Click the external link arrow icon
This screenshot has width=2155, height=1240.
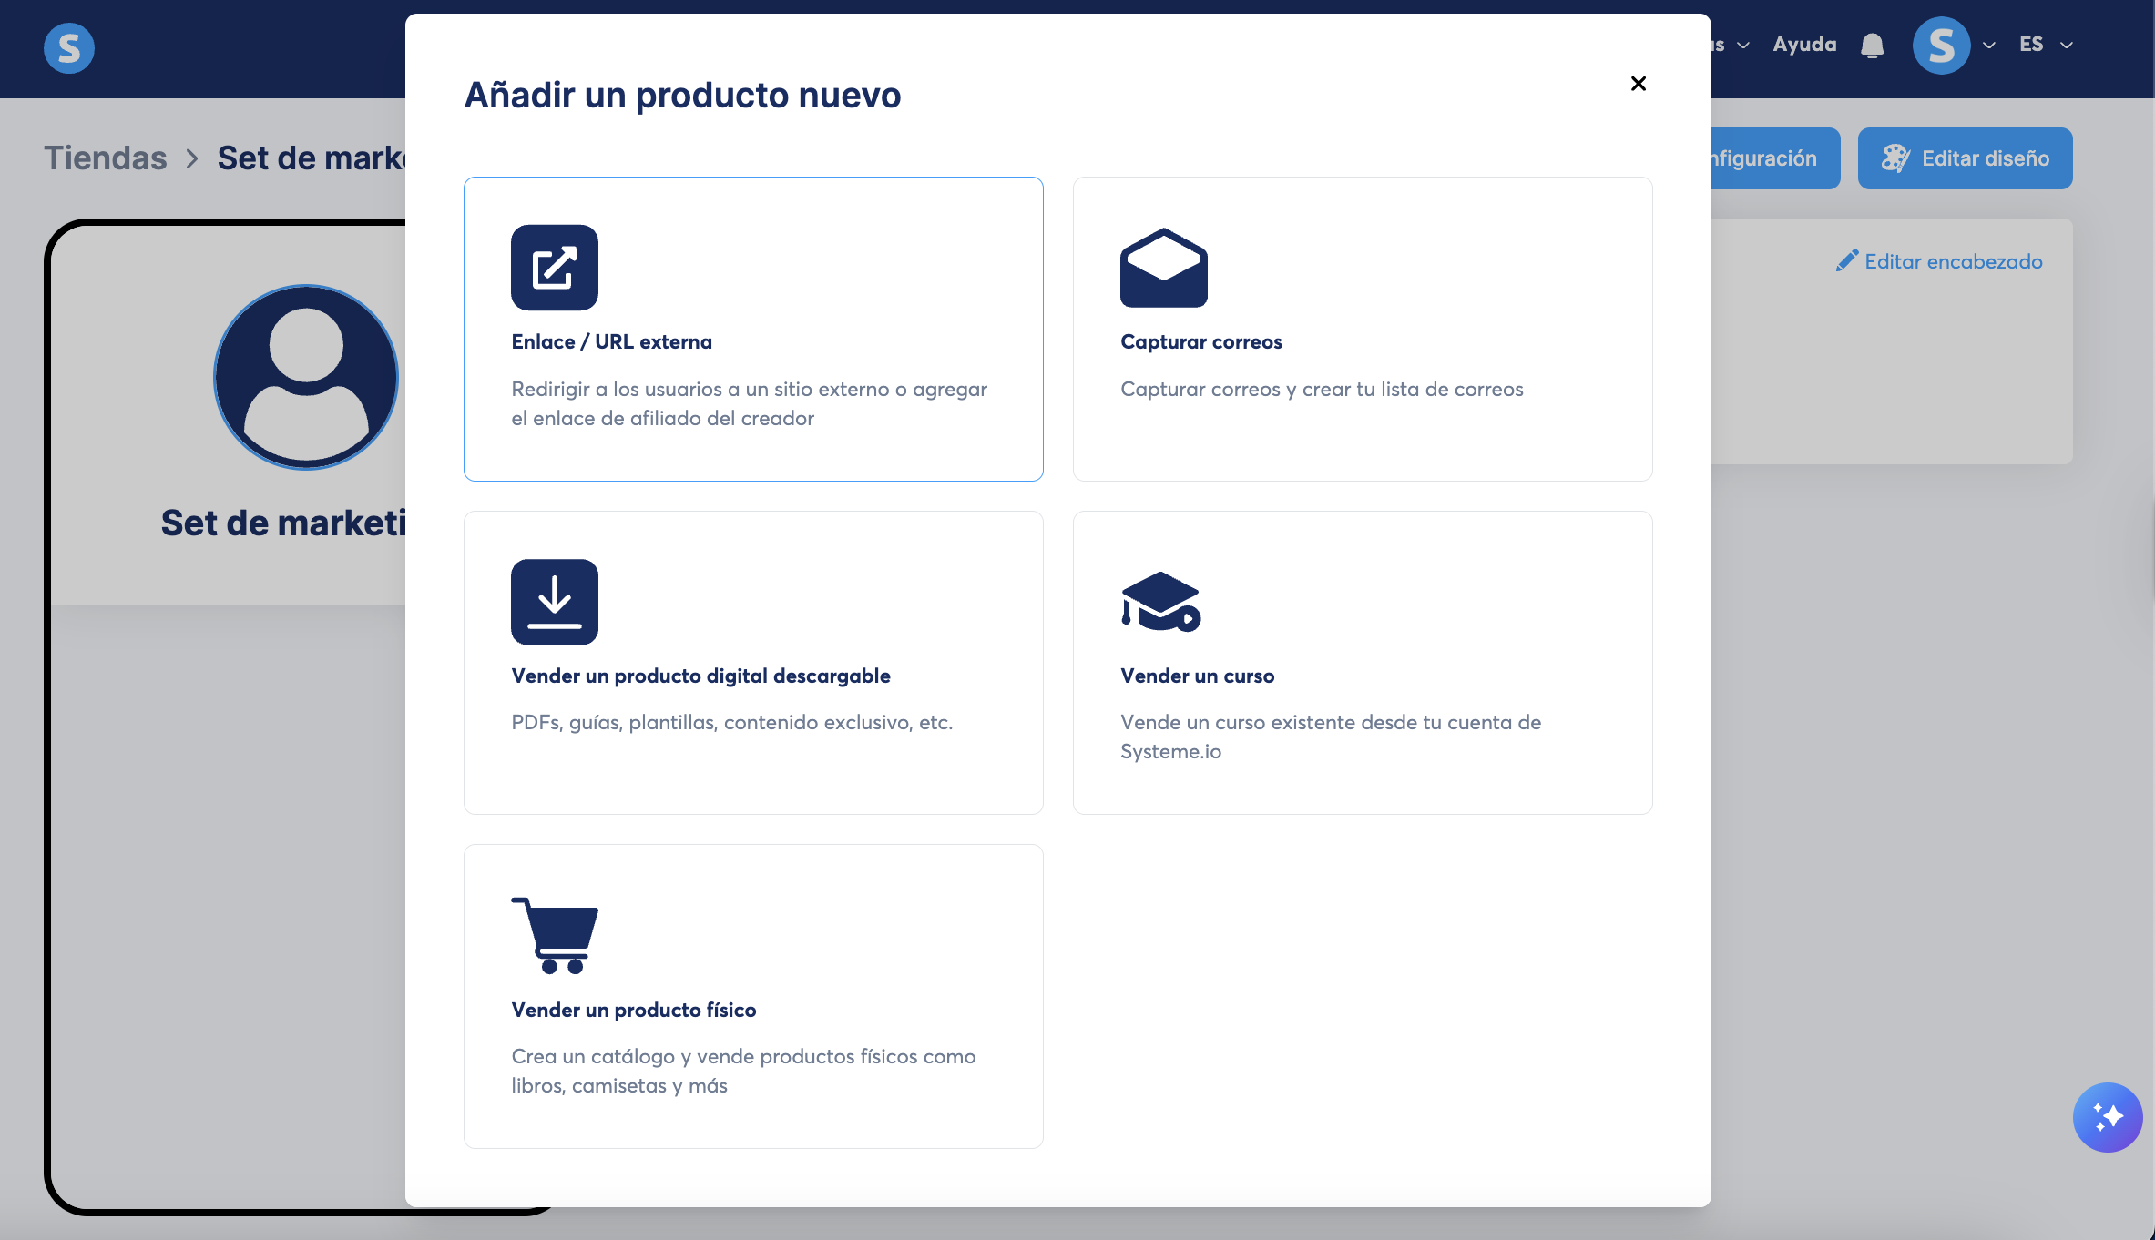(554, 268)
